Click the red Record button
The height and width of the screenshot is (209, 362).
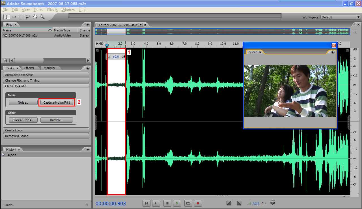pyautogui.click(x=198, y=203)
